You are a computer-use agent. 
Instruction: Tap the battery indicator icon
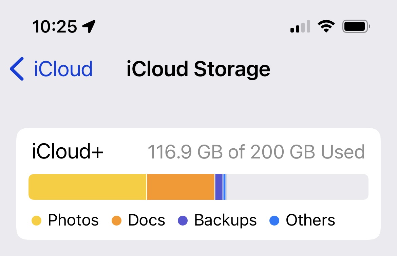355,26
